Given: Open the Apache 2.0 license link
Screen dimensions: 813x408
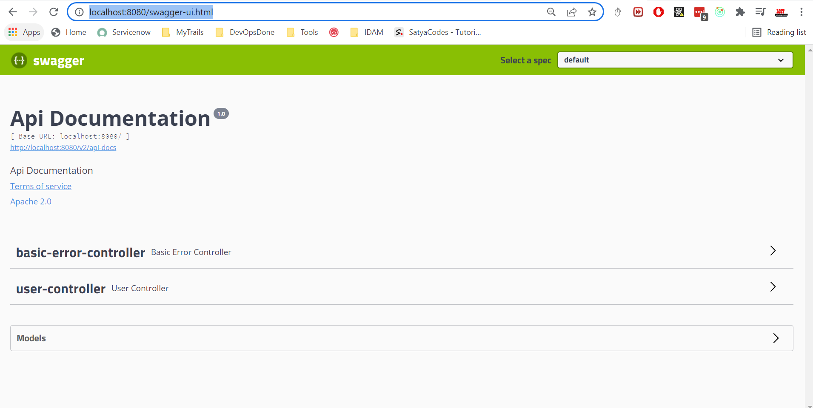Looking at the screenshot, I should pyautogui.click(x=31, y=201).
